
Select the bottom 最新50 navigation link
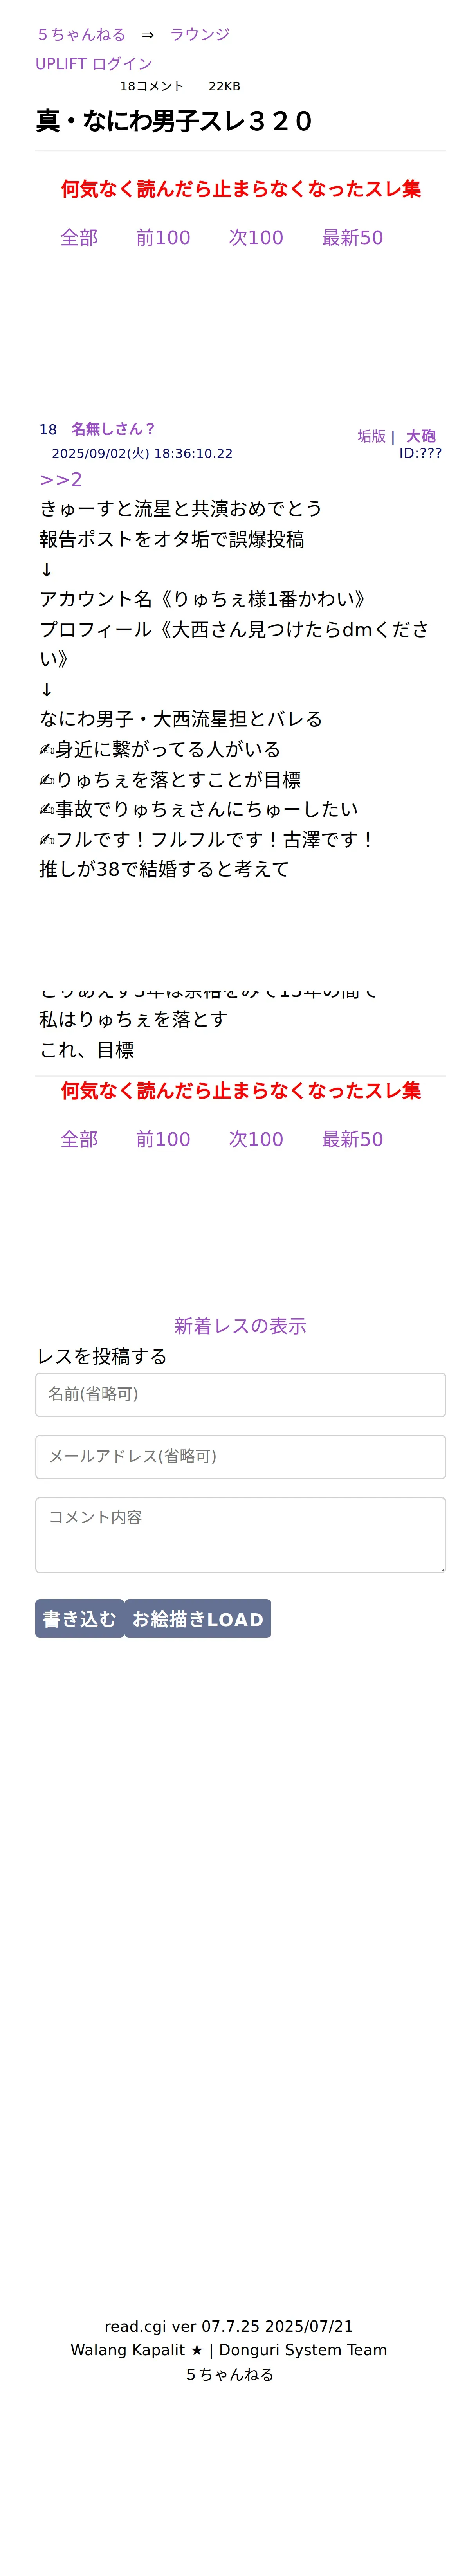[352, 1139]
